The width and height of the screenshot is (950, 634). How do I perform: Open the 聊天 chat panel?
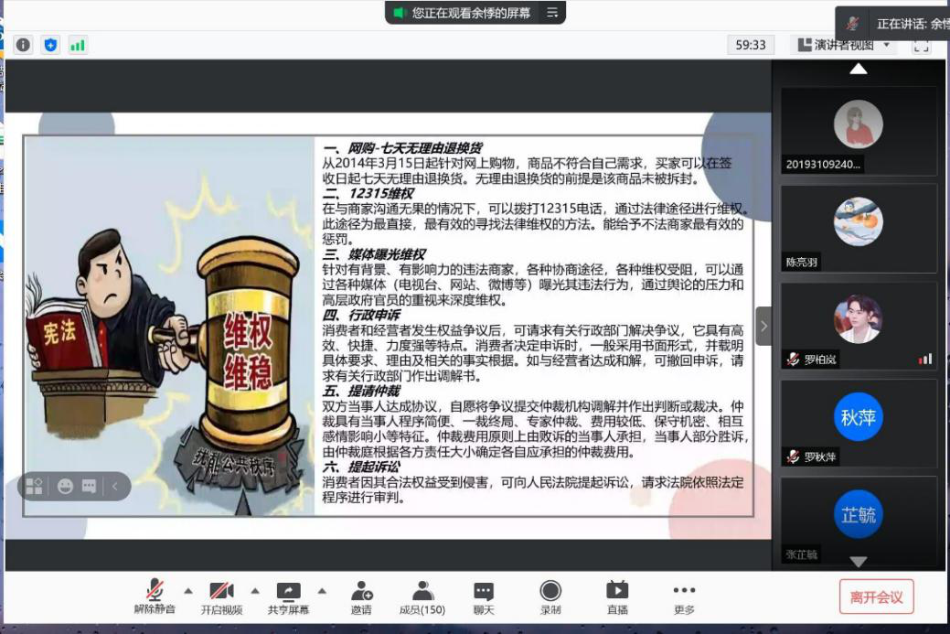pos(484,596)
